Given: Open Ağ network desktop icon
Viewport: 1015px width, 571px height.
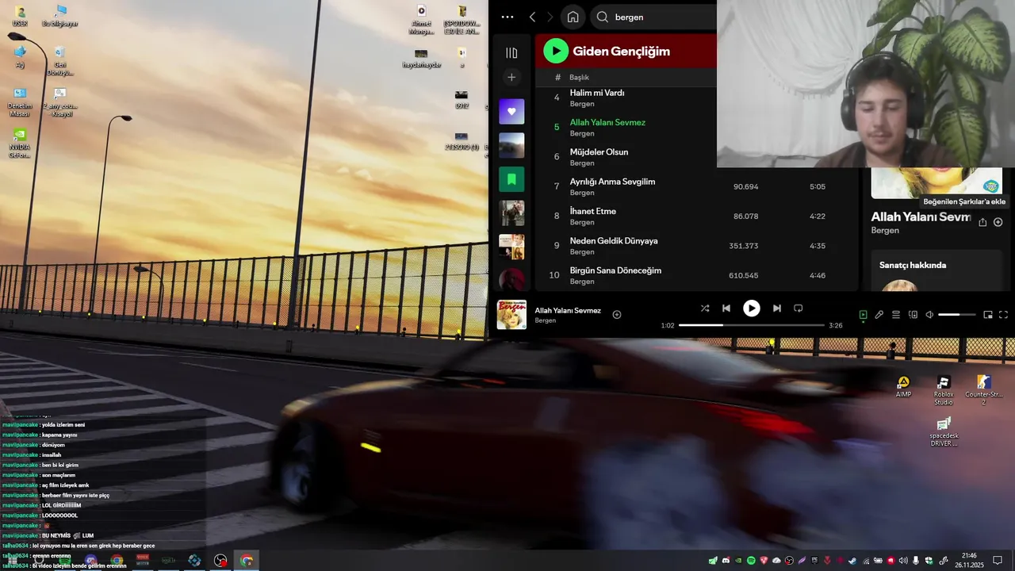Looking at the screenshot, I should (x=20, y=56).
